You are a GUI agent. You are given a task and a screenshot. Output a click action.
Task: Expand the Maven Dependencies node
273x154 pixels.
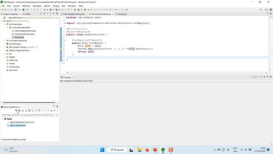tap(5, 50)
